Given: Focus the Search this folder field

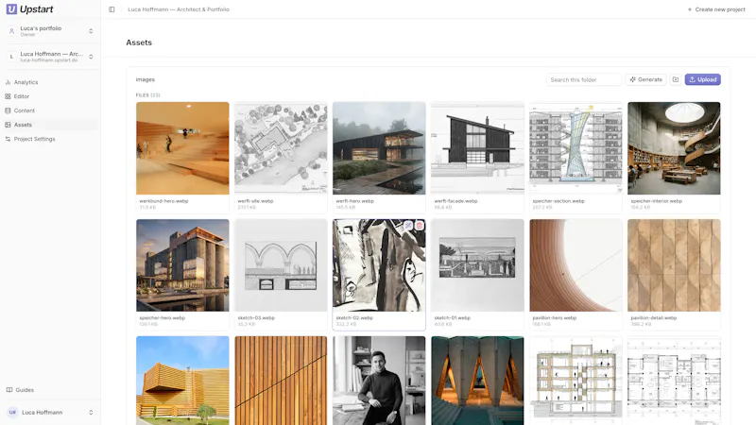Looking at the screenshot, I should [x=584, y=79].
